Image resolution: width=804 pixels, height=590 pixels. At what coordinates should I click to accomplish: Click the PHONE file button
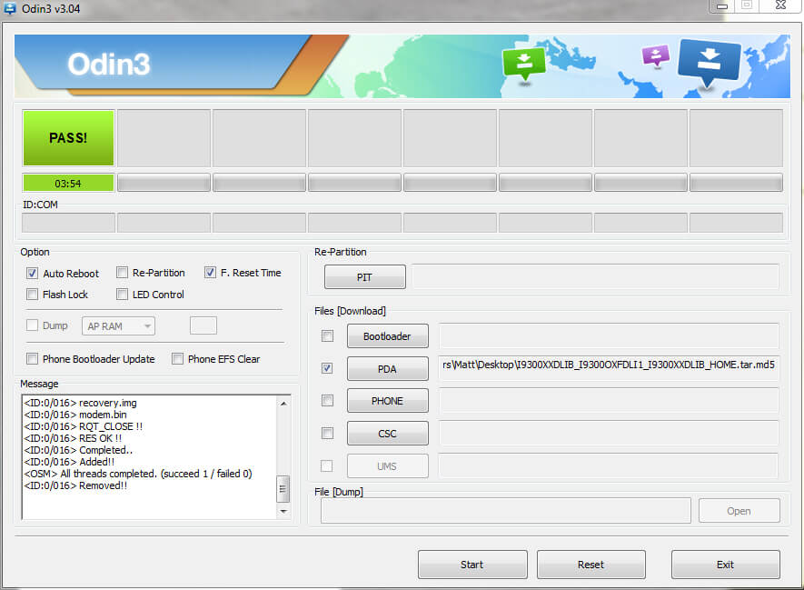point(388,401)
